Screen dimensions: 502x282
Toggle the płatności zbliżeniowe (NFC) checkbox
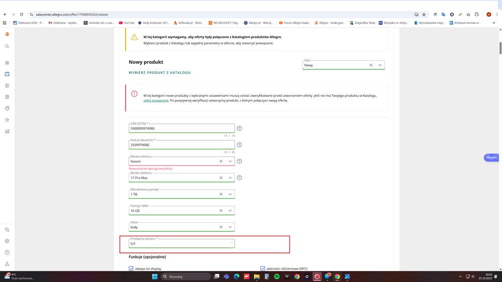pyautogui.click(x=262, y=269)
